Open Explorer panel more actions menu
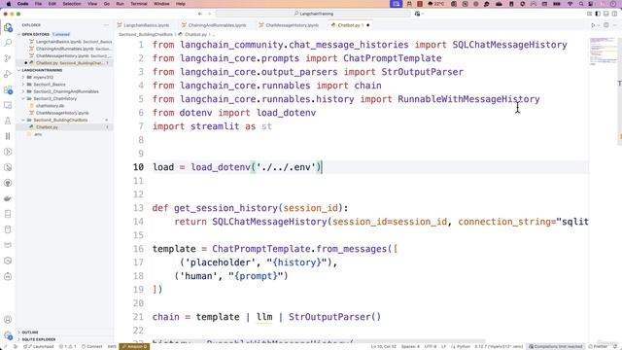This screenshot has width=622, height=350. (x=106, y=25)
